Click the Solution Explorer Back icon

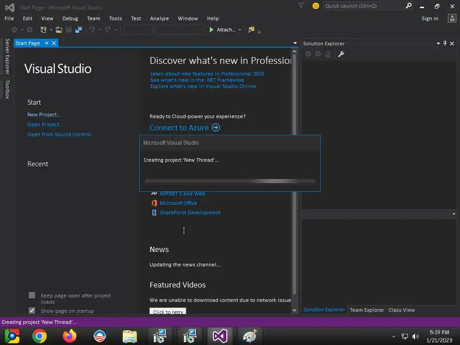[308, 54]
